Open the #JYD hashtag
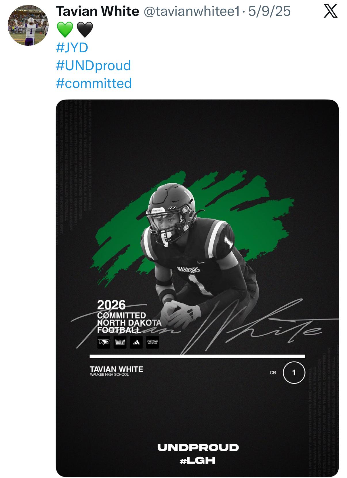 (x=72, y=48)
